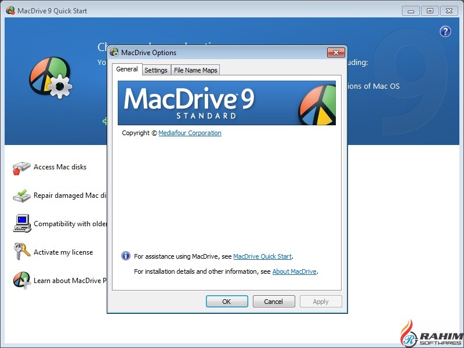Click the Repair damaged Mac disks icon

pos(21,196)
